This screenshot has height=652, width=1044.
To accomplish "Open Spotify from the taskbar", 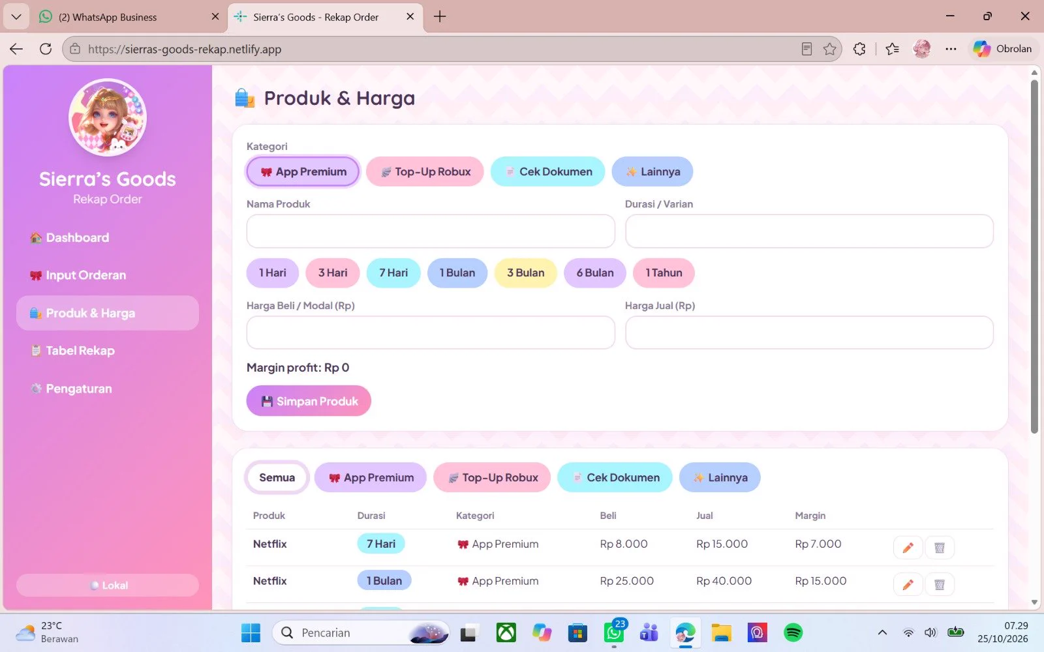I will (x=793, y=632).
